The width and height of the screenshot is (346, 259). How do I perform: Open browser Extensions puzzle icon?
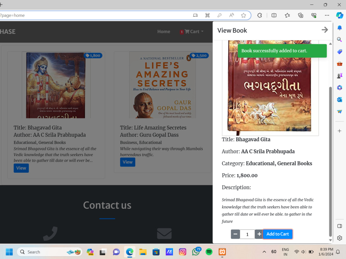pos(260,16)
